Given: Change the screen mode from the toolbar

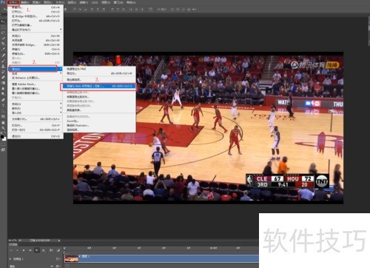Looking at the screenshot, I should [x=3, y=150].
